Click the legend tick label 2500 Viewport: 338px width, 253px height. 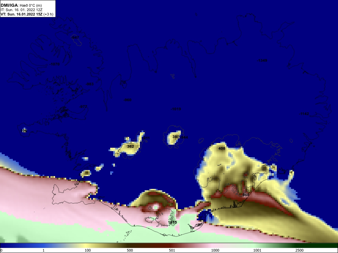pos(299,250)
